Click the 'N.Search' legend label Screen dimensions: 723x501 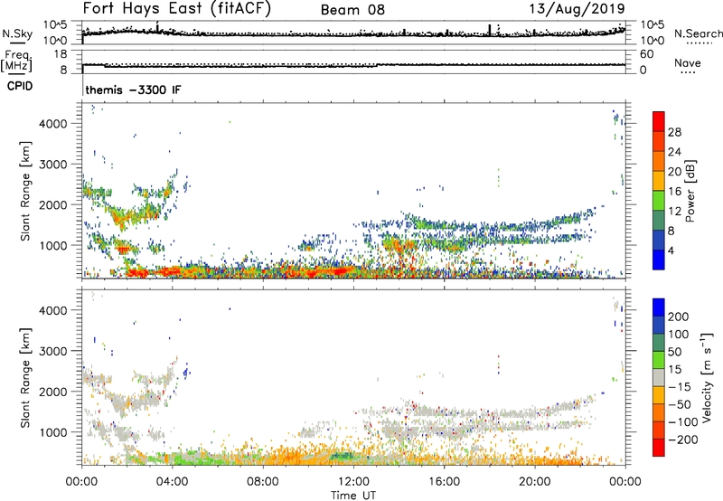point(698,33)
